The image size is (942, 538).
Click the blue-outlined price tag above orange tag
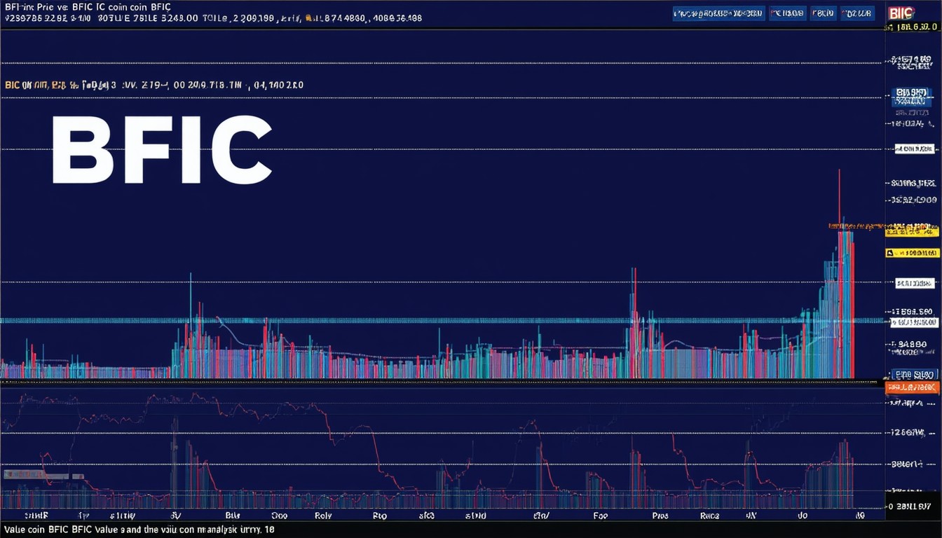914,375
